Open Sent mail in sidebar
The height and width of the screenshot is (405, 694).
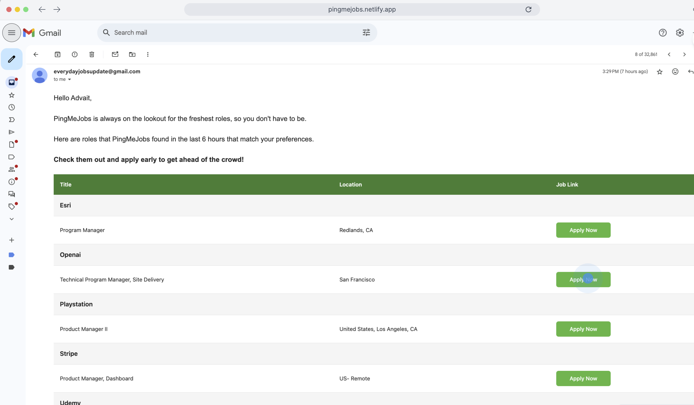click(12, 132)
